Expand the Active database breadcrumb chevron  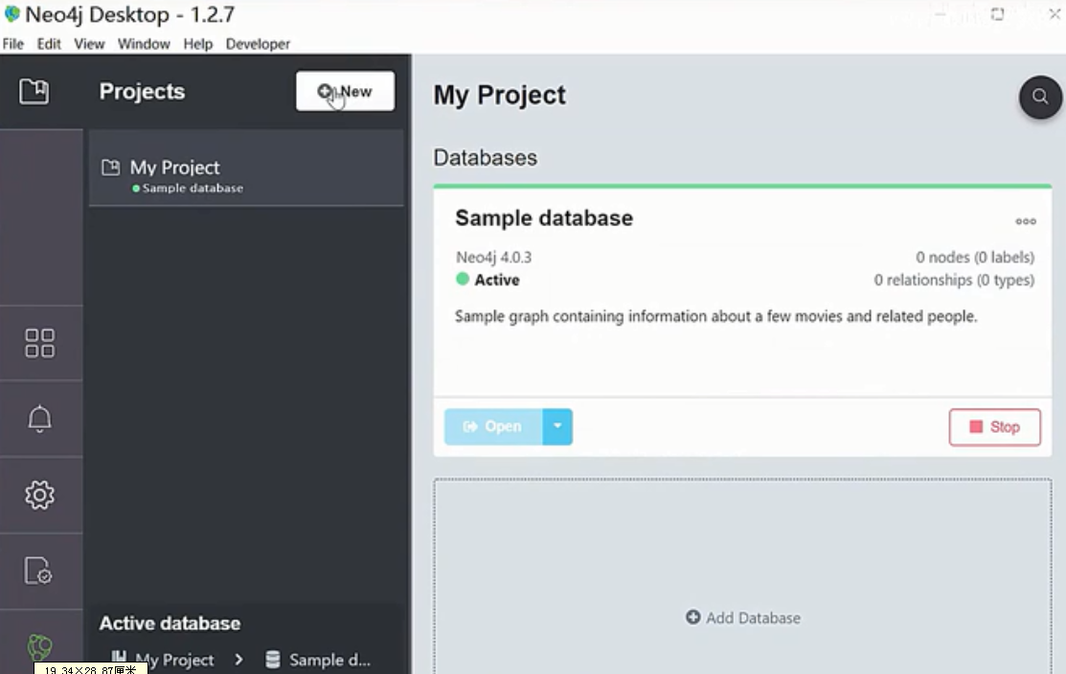coord(238,660)
